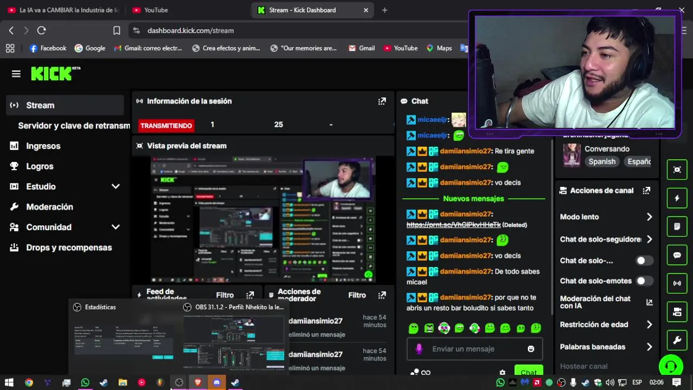
Task: Open Restricción de edad options
Action: point(606,324)
